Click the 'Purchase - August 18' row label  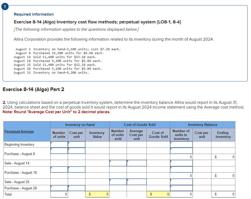(x=21, y=173)
